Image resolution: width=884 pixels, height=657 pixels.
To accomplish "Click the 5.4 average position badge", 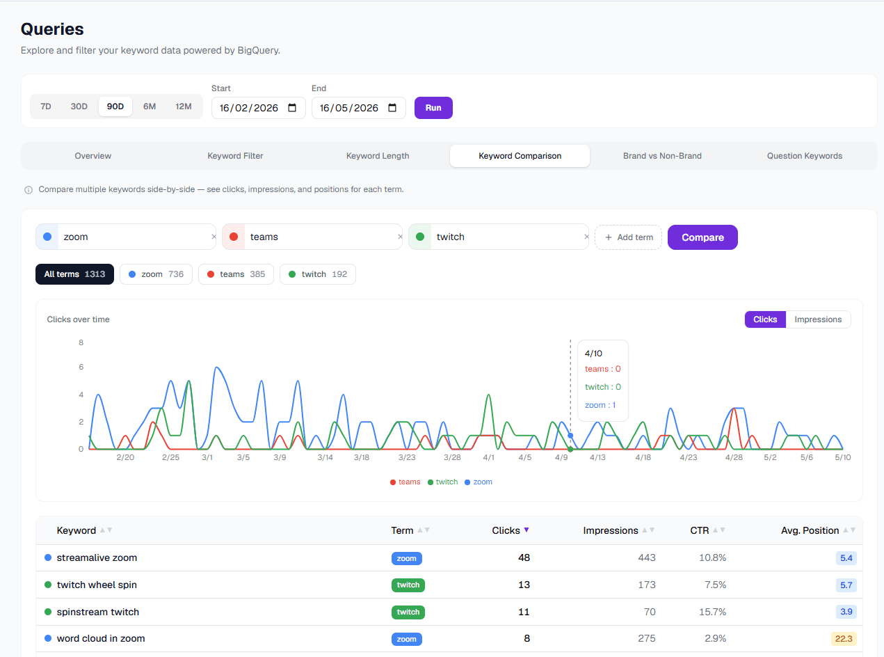I will (x=846, y=558).
